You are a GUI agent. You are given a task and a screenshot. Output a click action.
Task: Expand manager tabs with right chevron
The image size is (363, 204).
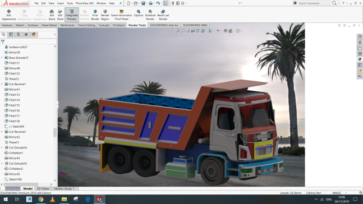55,34
